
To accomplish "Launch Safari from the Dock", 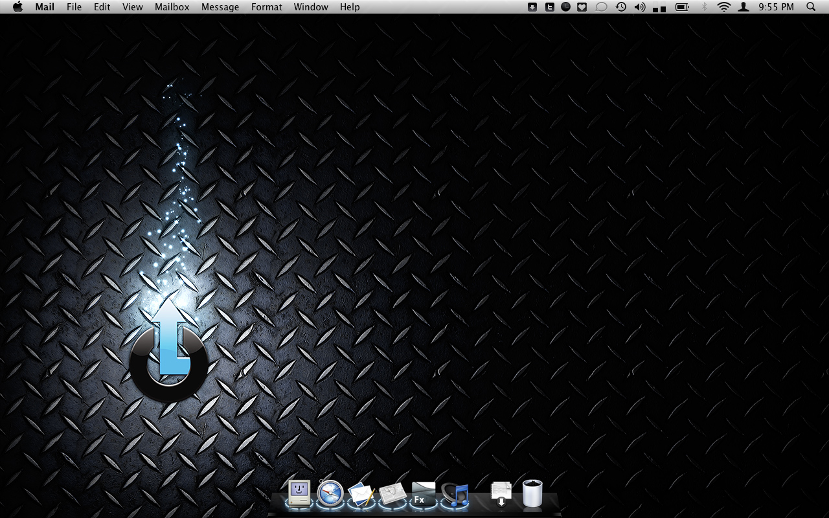I will click(330, 494).
